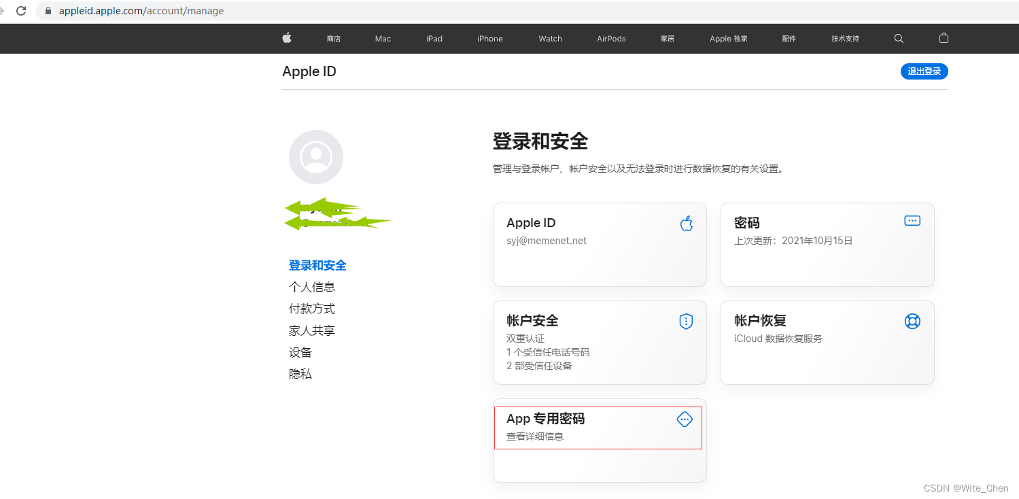Open the shopping bag icon
This screenshot has height=499, width=1019.
944,38
